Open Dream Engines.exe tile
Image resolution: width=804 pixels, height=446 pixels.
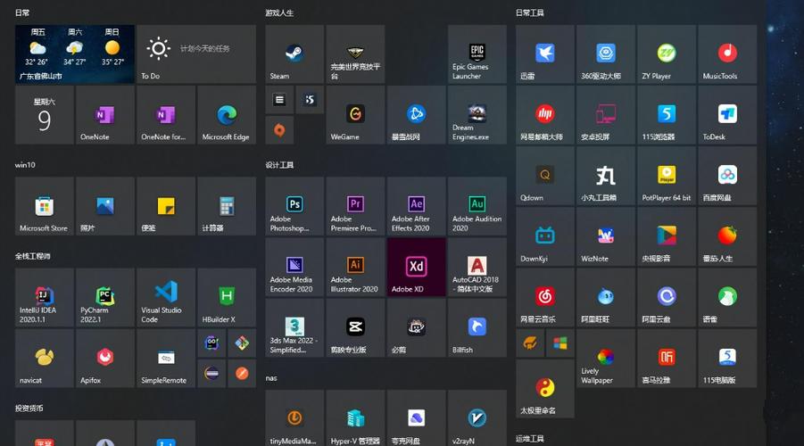[x=477, y=115]
